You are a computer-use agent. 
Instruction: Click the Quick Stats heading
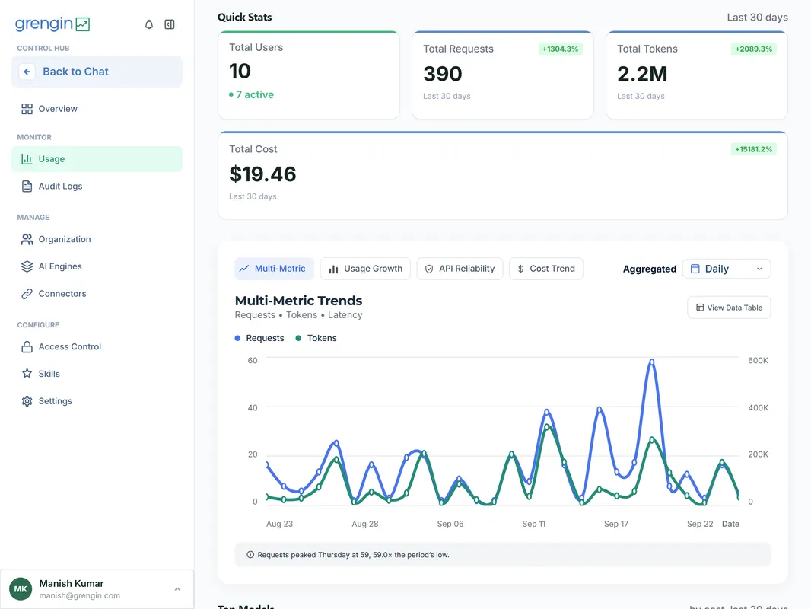click(245, 17)
